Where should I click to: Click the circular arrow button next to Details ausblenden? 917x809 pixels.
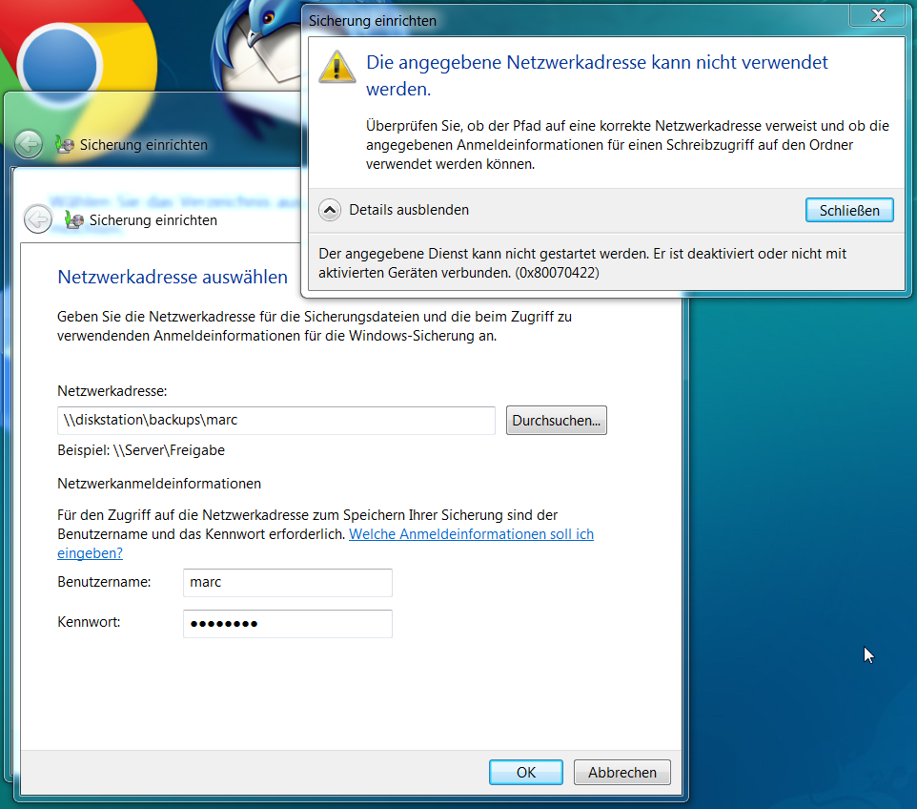click(x=329, y=210)
